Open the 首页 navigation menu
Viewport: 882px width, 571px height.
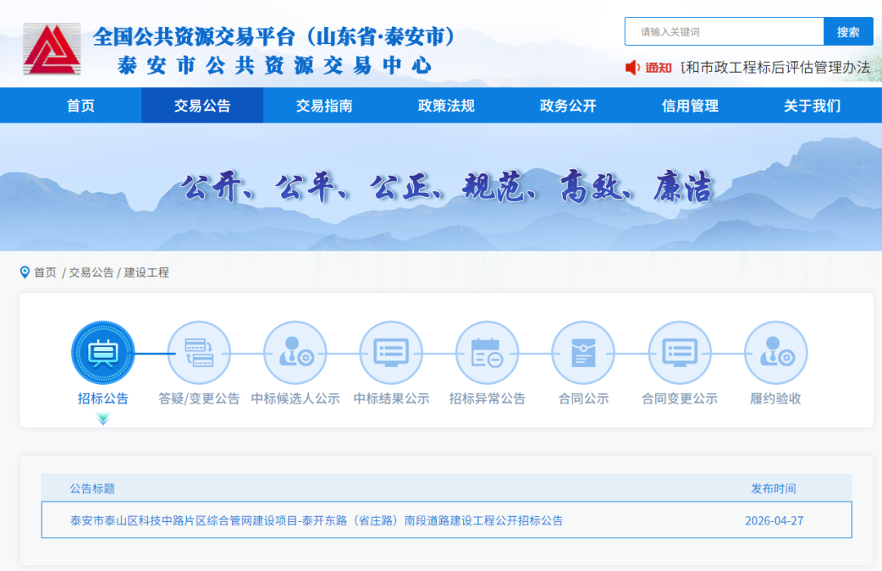81,105
